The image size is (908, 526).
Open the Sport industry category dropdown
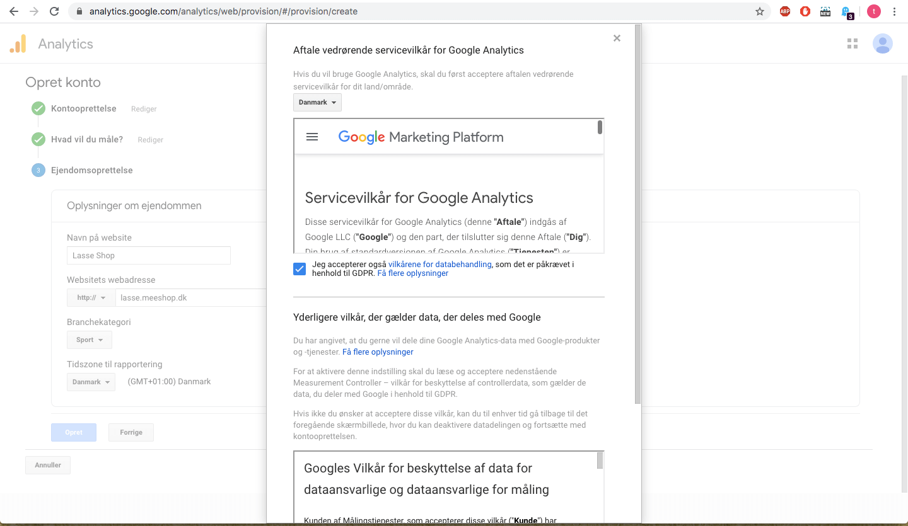point(90,340)
